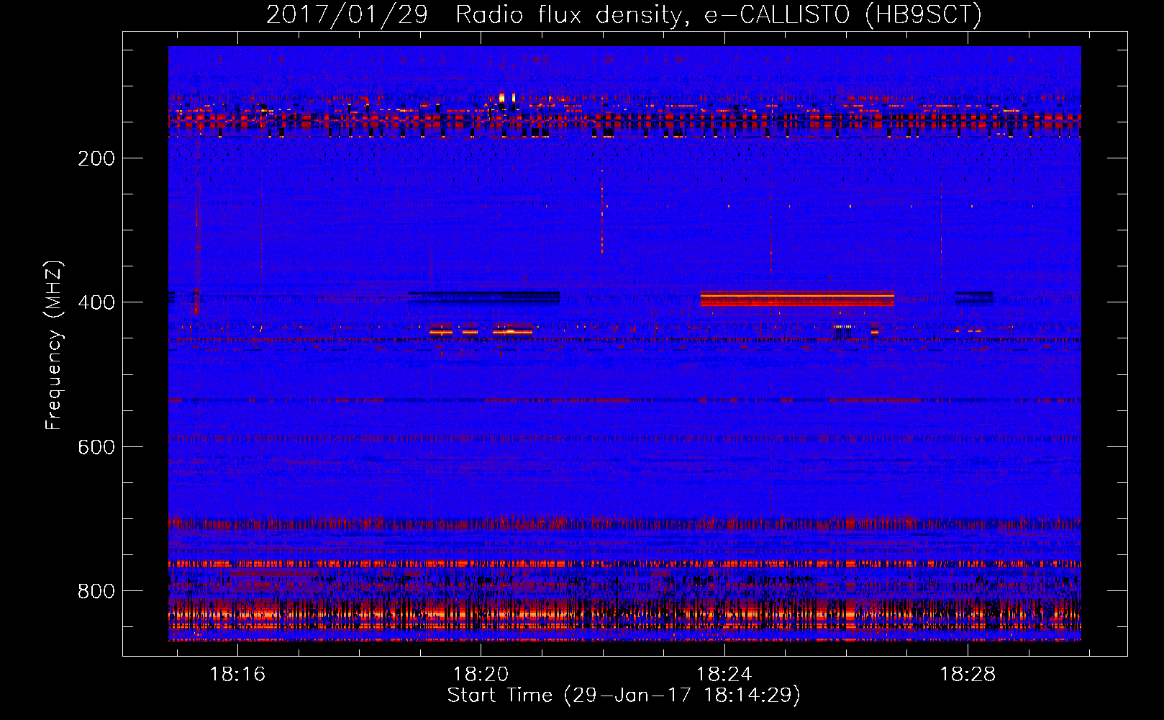1164x720 pixels.
Task: Click the plot title with the date 2017/01/29
Action: pyautogui.click(x=624, y=14)
